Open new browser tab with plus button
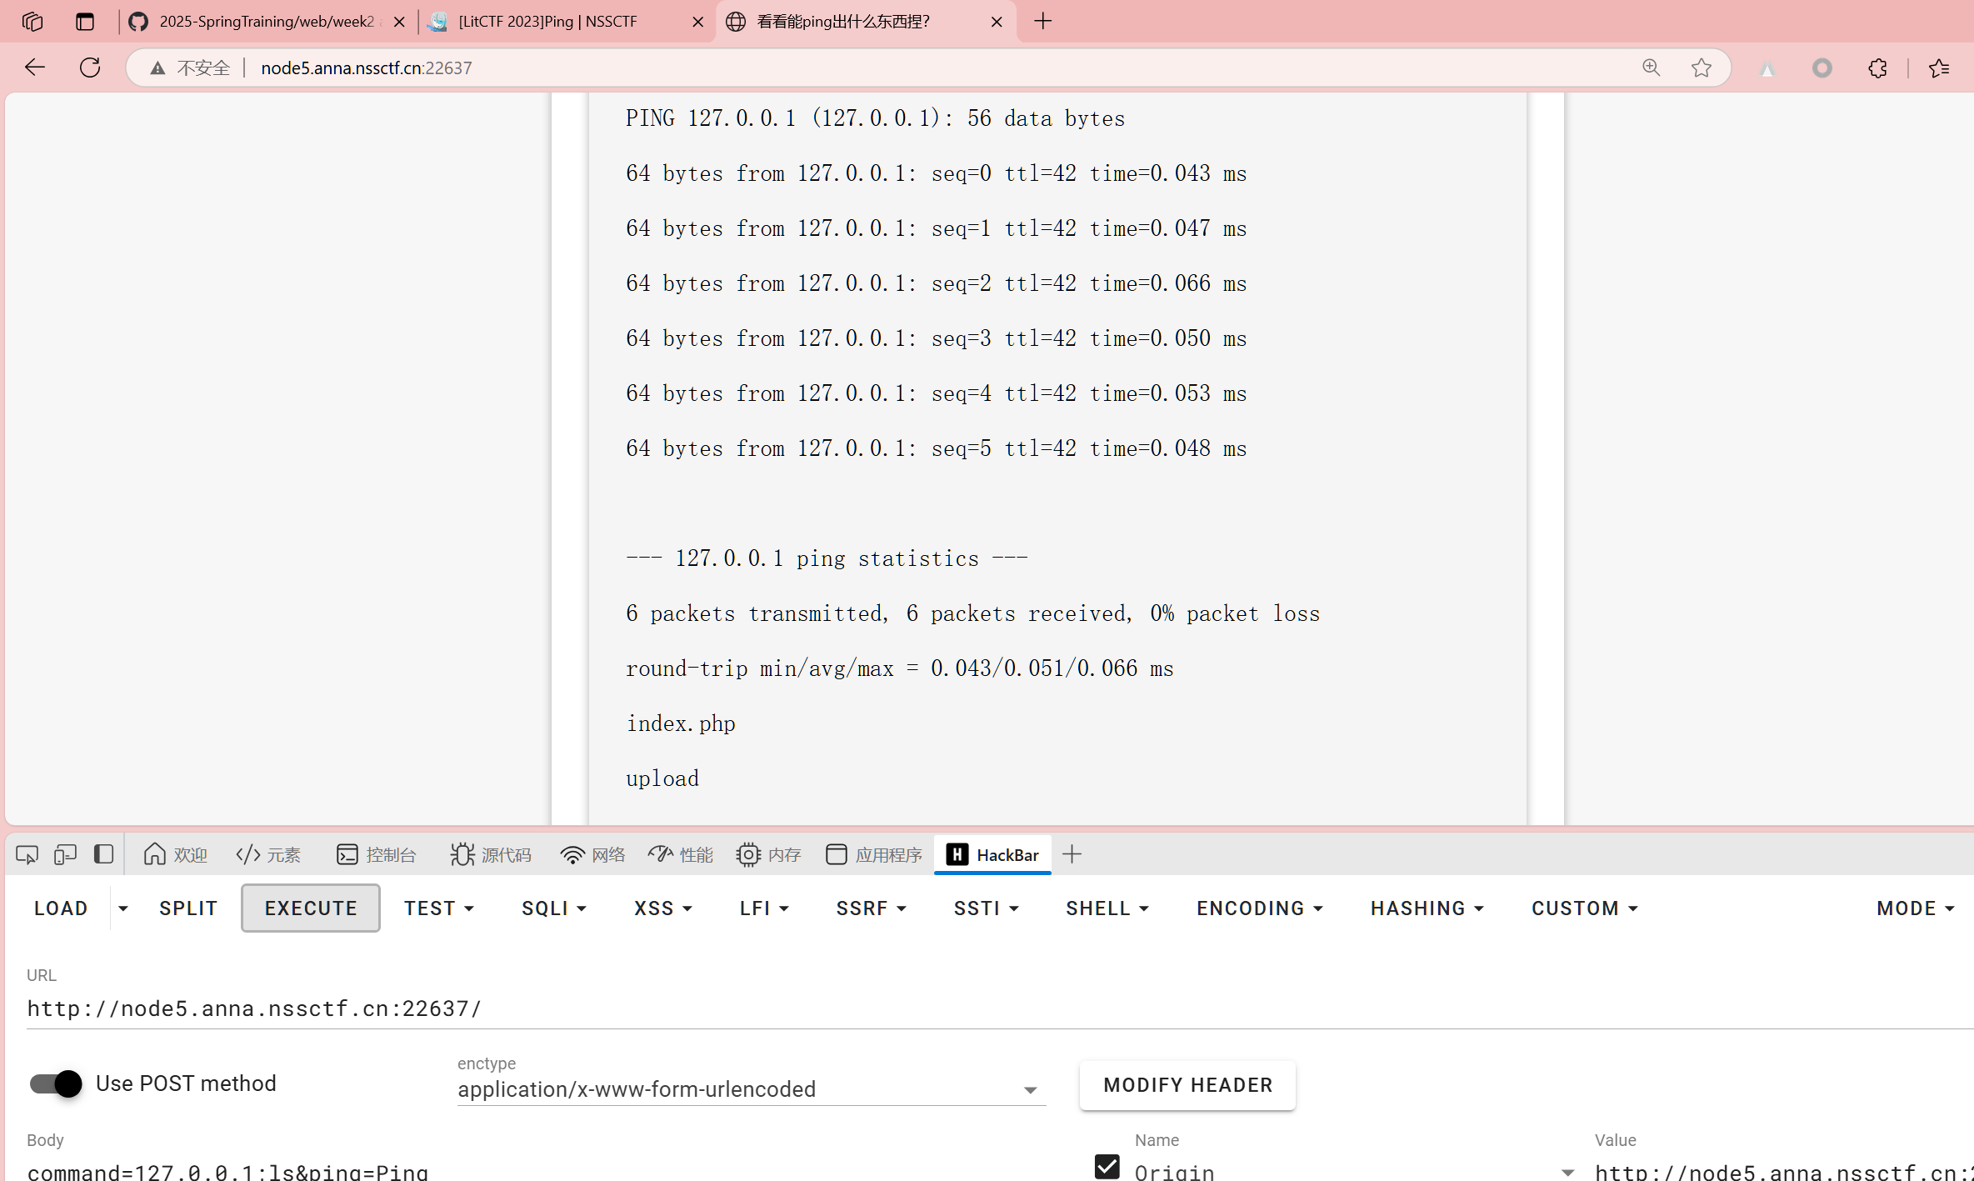 pos(1042,21)
